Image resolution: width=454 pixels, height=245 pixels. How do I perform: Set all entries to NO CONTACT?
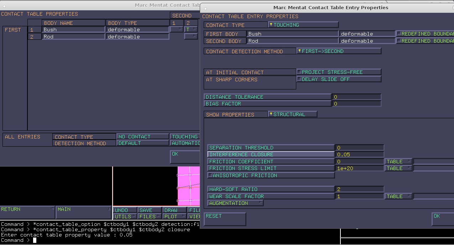(143, 137)
